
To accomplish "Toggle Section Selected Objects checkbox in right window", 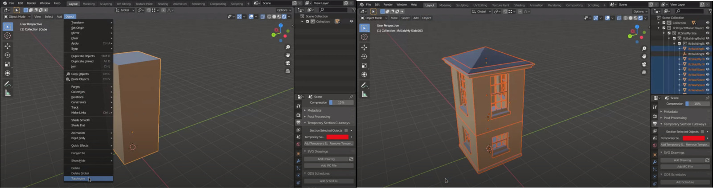I will tap(702, 132).
